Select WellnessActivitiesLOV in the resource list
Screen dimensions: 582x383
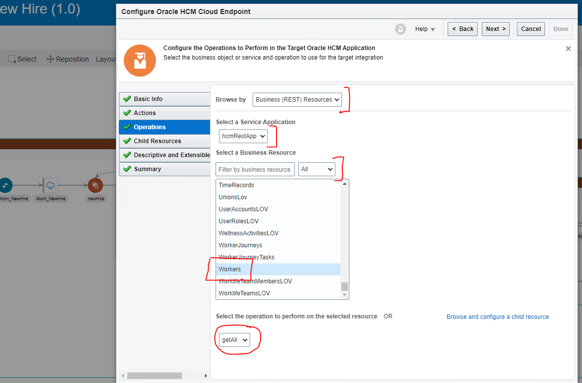click(x=278, y=233)
